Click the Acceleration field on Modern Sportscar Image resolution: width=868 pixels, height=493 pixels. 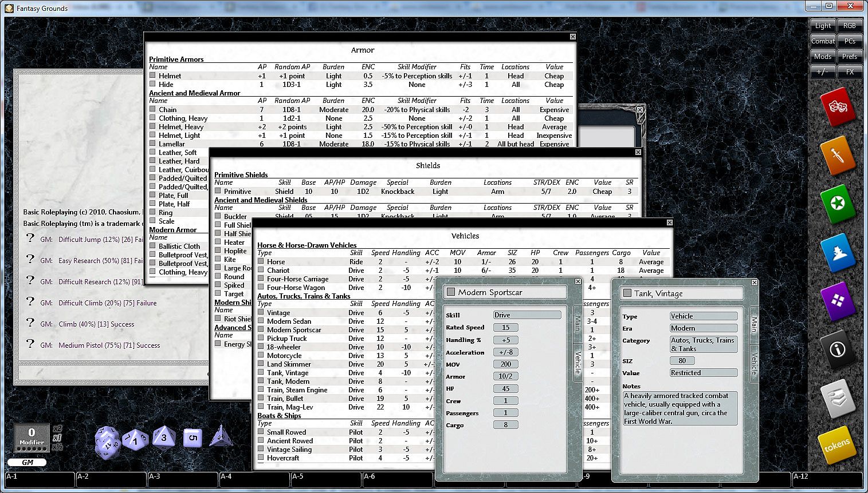(x=505, y=352)
